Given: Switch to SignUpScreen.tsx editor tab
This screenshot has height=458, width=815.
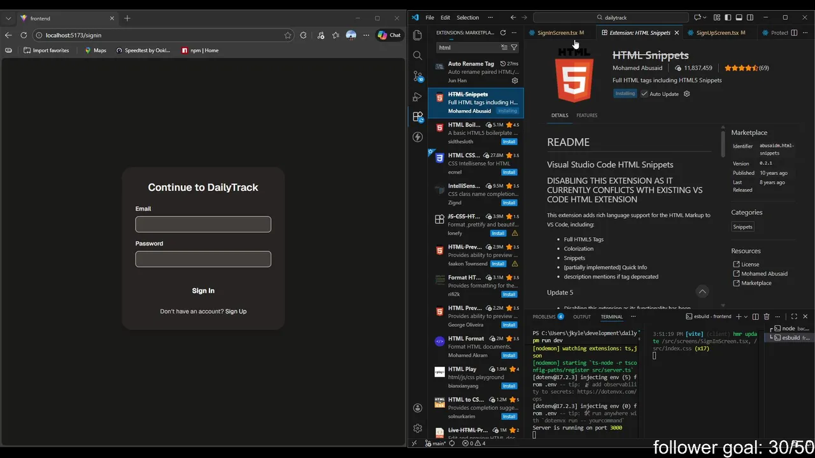Looking at the screenshot, I should 720,32.
